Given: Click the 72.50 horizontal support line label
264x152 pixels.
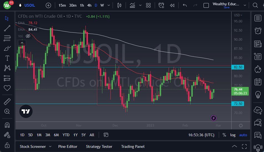Looking at the screenshot, I should [238, 104].
